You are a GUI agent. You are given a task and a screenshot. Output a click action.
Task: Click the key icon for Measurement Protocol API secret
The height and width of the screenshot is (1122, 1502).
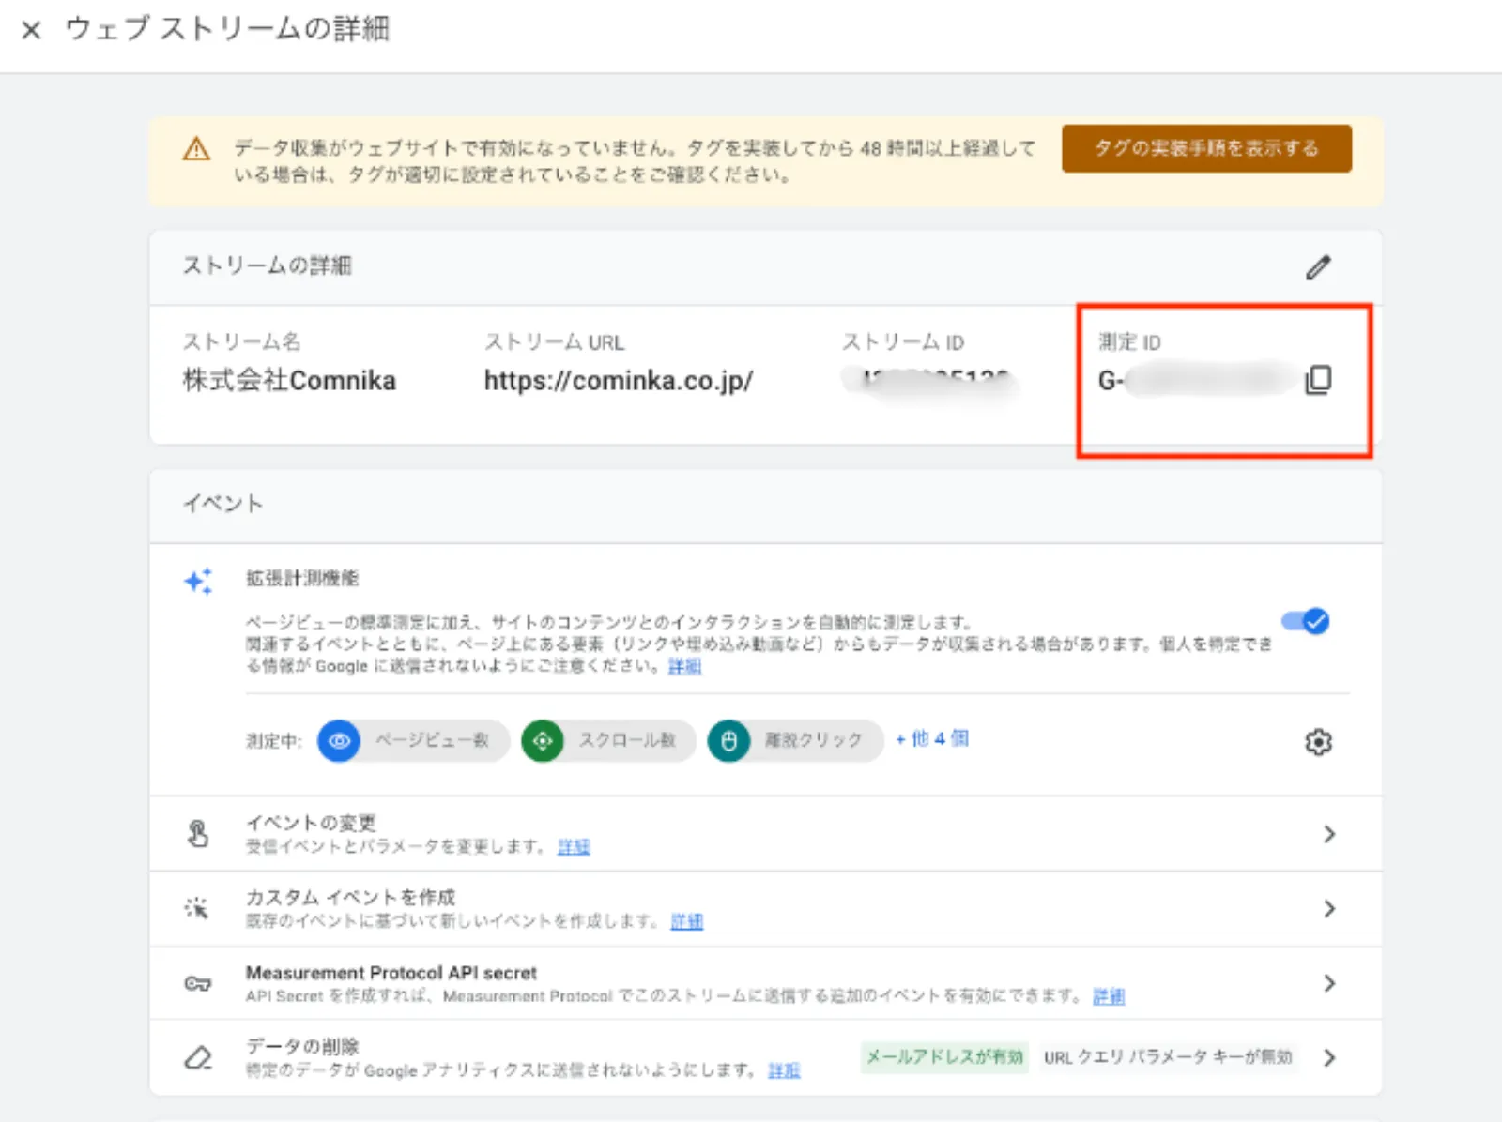[198, 983]
